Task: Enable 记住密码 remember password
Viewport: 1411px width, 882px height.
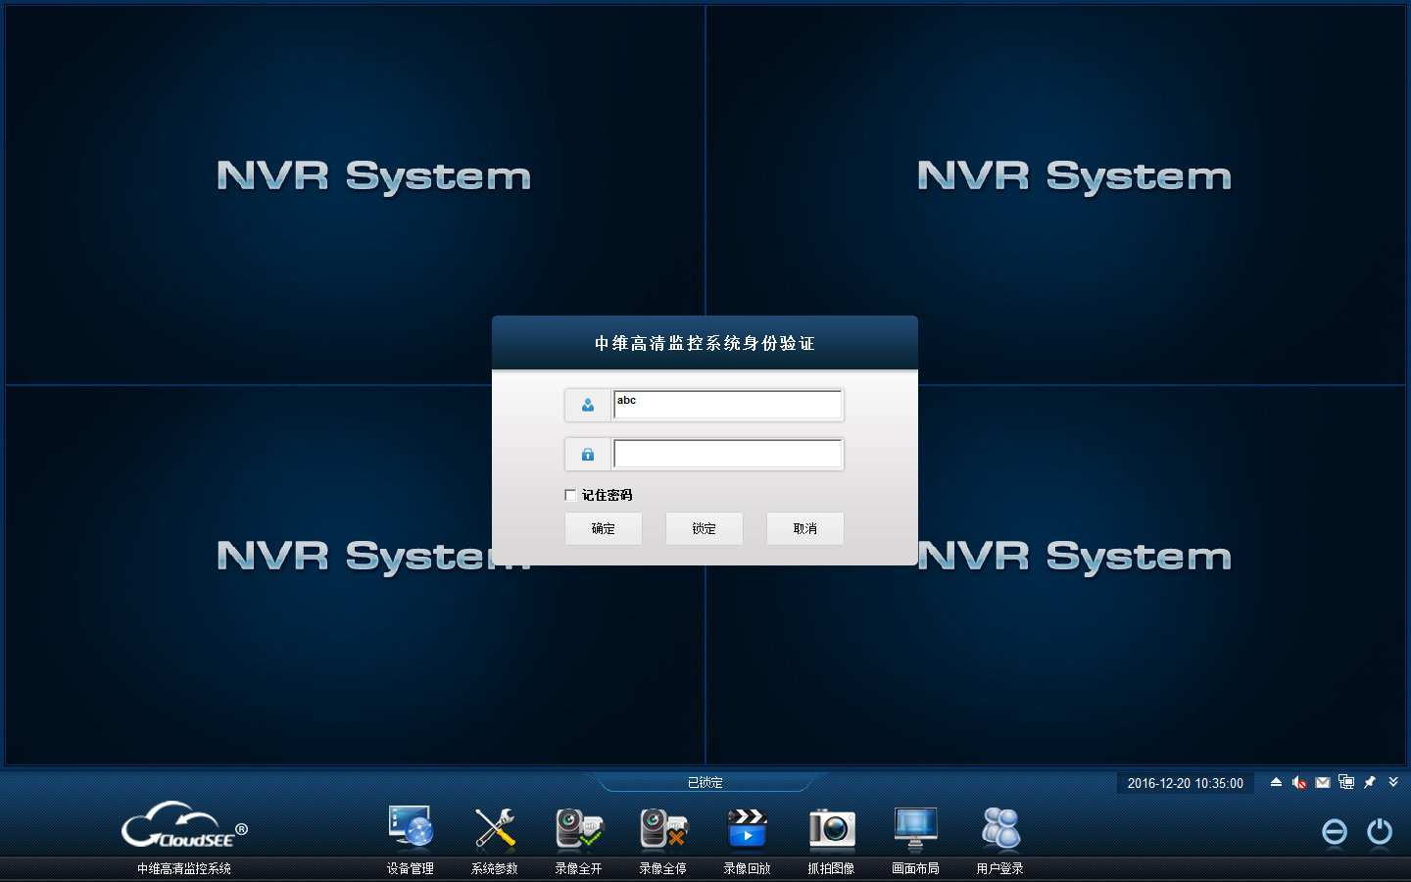Action: tap(570, 495)
